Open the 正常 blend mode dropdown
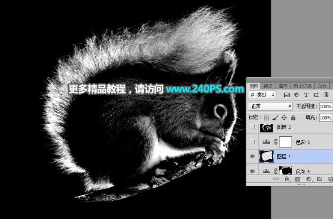333x219 pixels. (x=270, y=106)
